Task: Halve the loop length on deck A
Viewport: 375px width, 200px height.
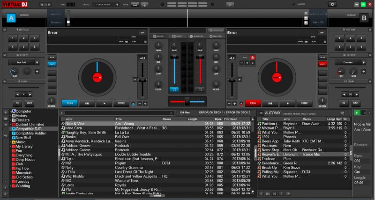Action: click(17, 95)
